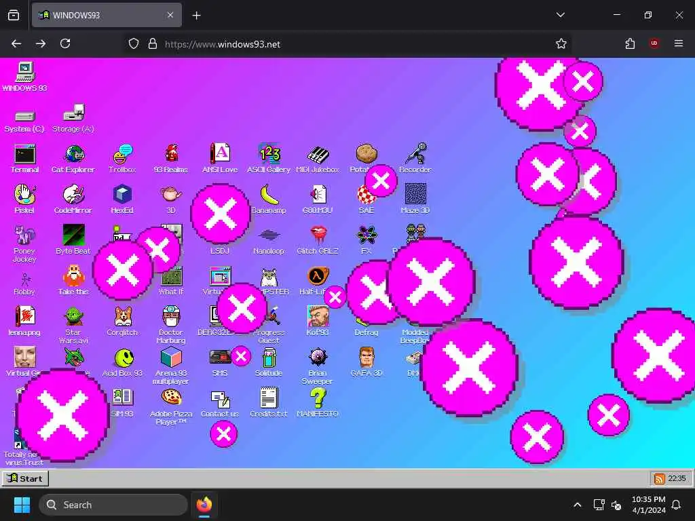The image size is (695, 521).
Task: Open the Windows notification bell
Action: (677, 505)
